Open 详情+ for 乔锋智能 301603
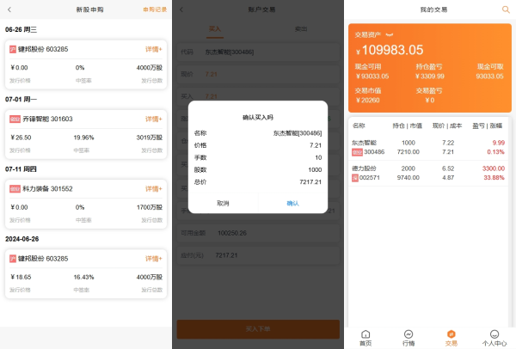 pyautogui.click(x=154, y=119)
